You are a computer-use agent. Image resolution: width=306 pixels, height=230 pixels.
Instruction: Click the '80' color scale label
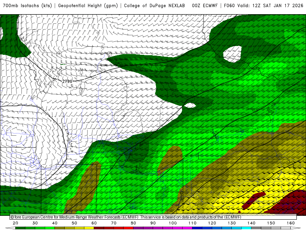pyautogui.click(x=133, y=223)
